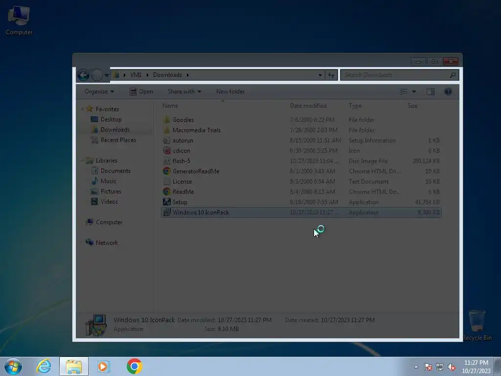This screenshot has width=501, height=376.
Task: Click the ReadMe Chrome icon
Action: point(166,191)
